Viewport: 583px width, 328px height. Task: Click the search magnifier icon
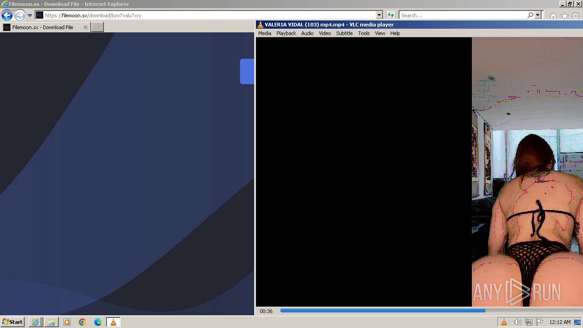pos(530,15)
